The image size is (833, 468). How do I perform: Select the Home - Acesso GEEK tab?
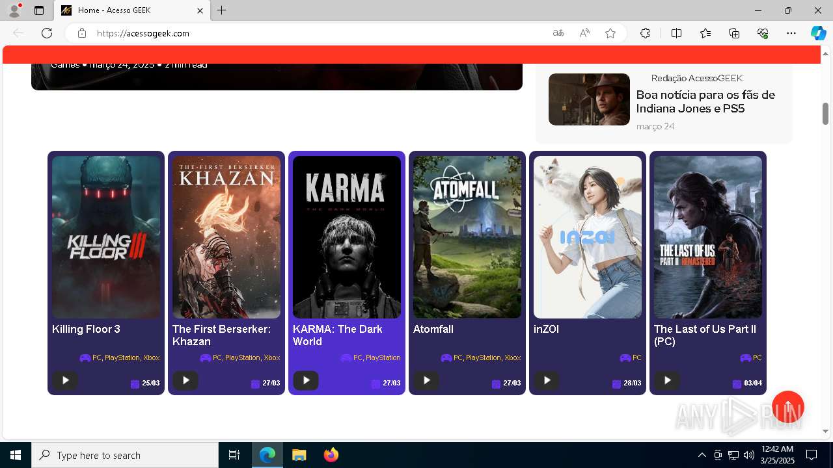tap(132, 10)
